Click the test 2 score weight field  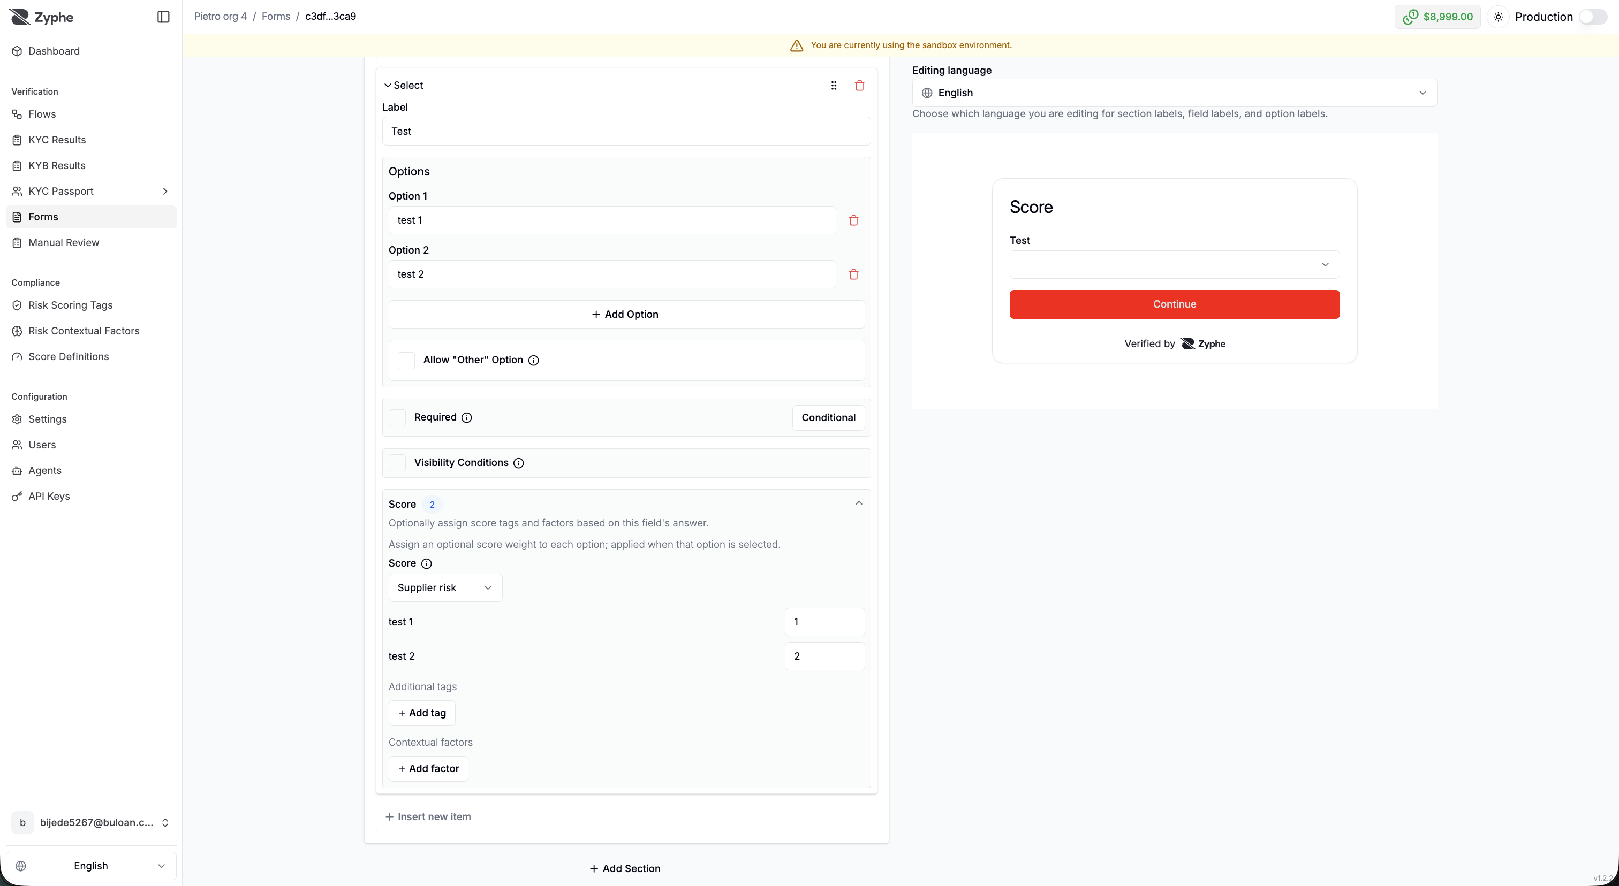point(824,656)
